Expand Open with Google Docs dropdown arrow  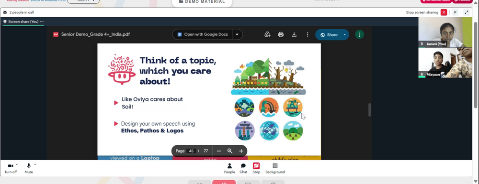(x=237, y=34)
